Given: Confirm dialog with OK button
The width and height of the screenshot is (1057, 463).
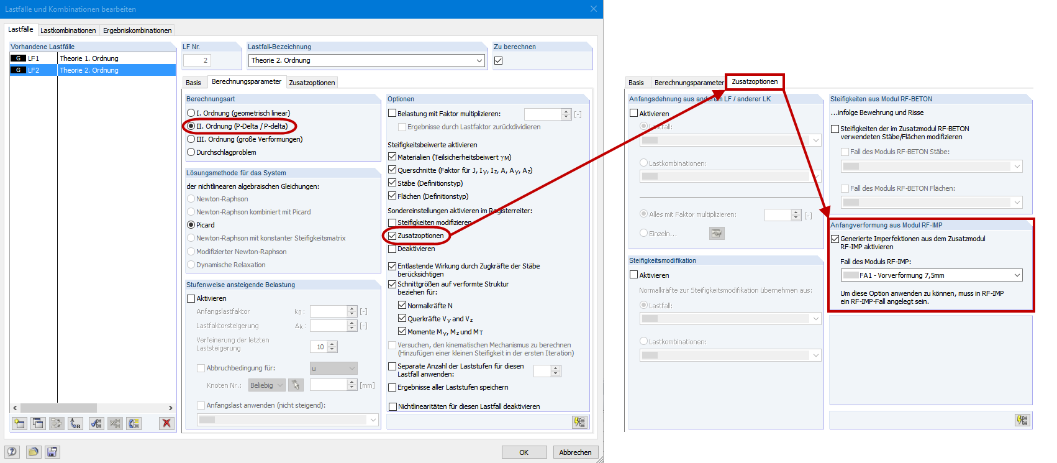Looking at the screenshot, I should (x=524, y=452).
